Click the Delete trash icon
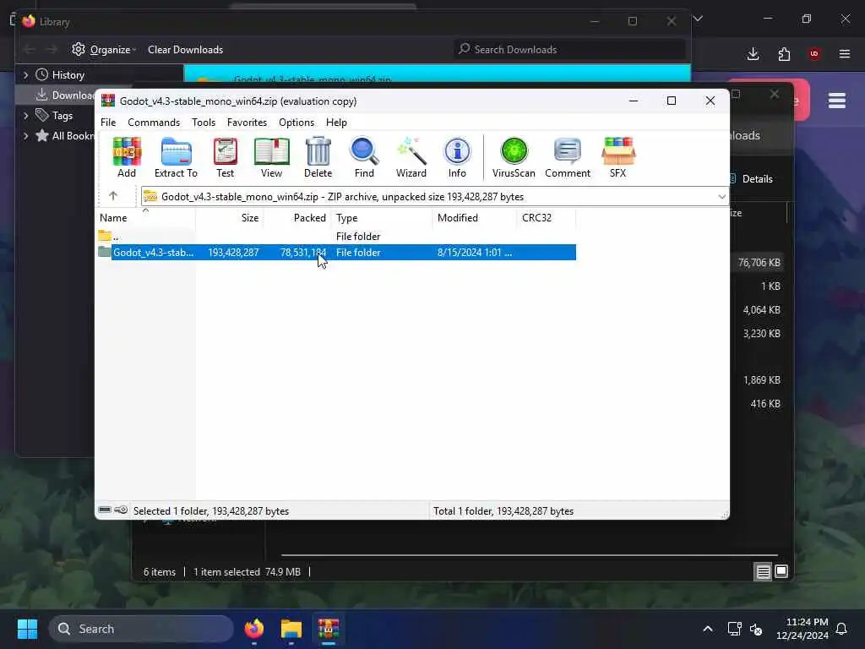 pyautogui.click(x=318, y=157)
